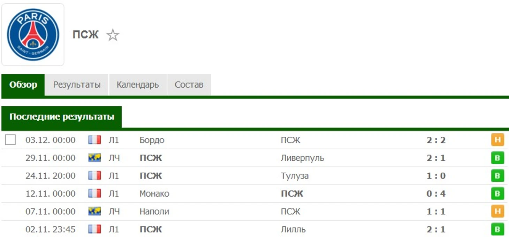This screenshot has height=237, width=509.
Task: Click ПСЖ home team in Тулуза row
Action: coord(151,176)
